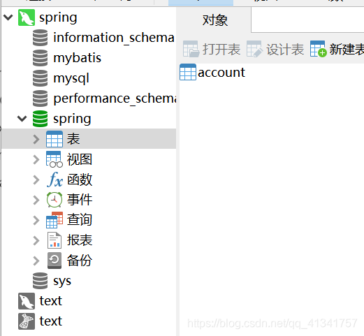The image size is (364, 336).
Task: Click the 事件 clock icon
Action: [x=54, y=200]
